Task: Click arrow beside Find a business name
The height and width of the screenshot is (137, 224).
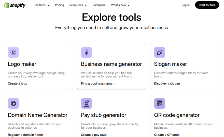Action: (x=115, y=84)
